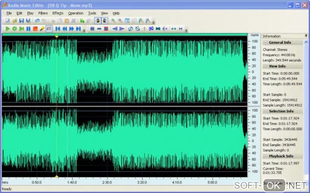Collapse the Playback Info section
Viewport: 310px width, 193px height.
266,156
